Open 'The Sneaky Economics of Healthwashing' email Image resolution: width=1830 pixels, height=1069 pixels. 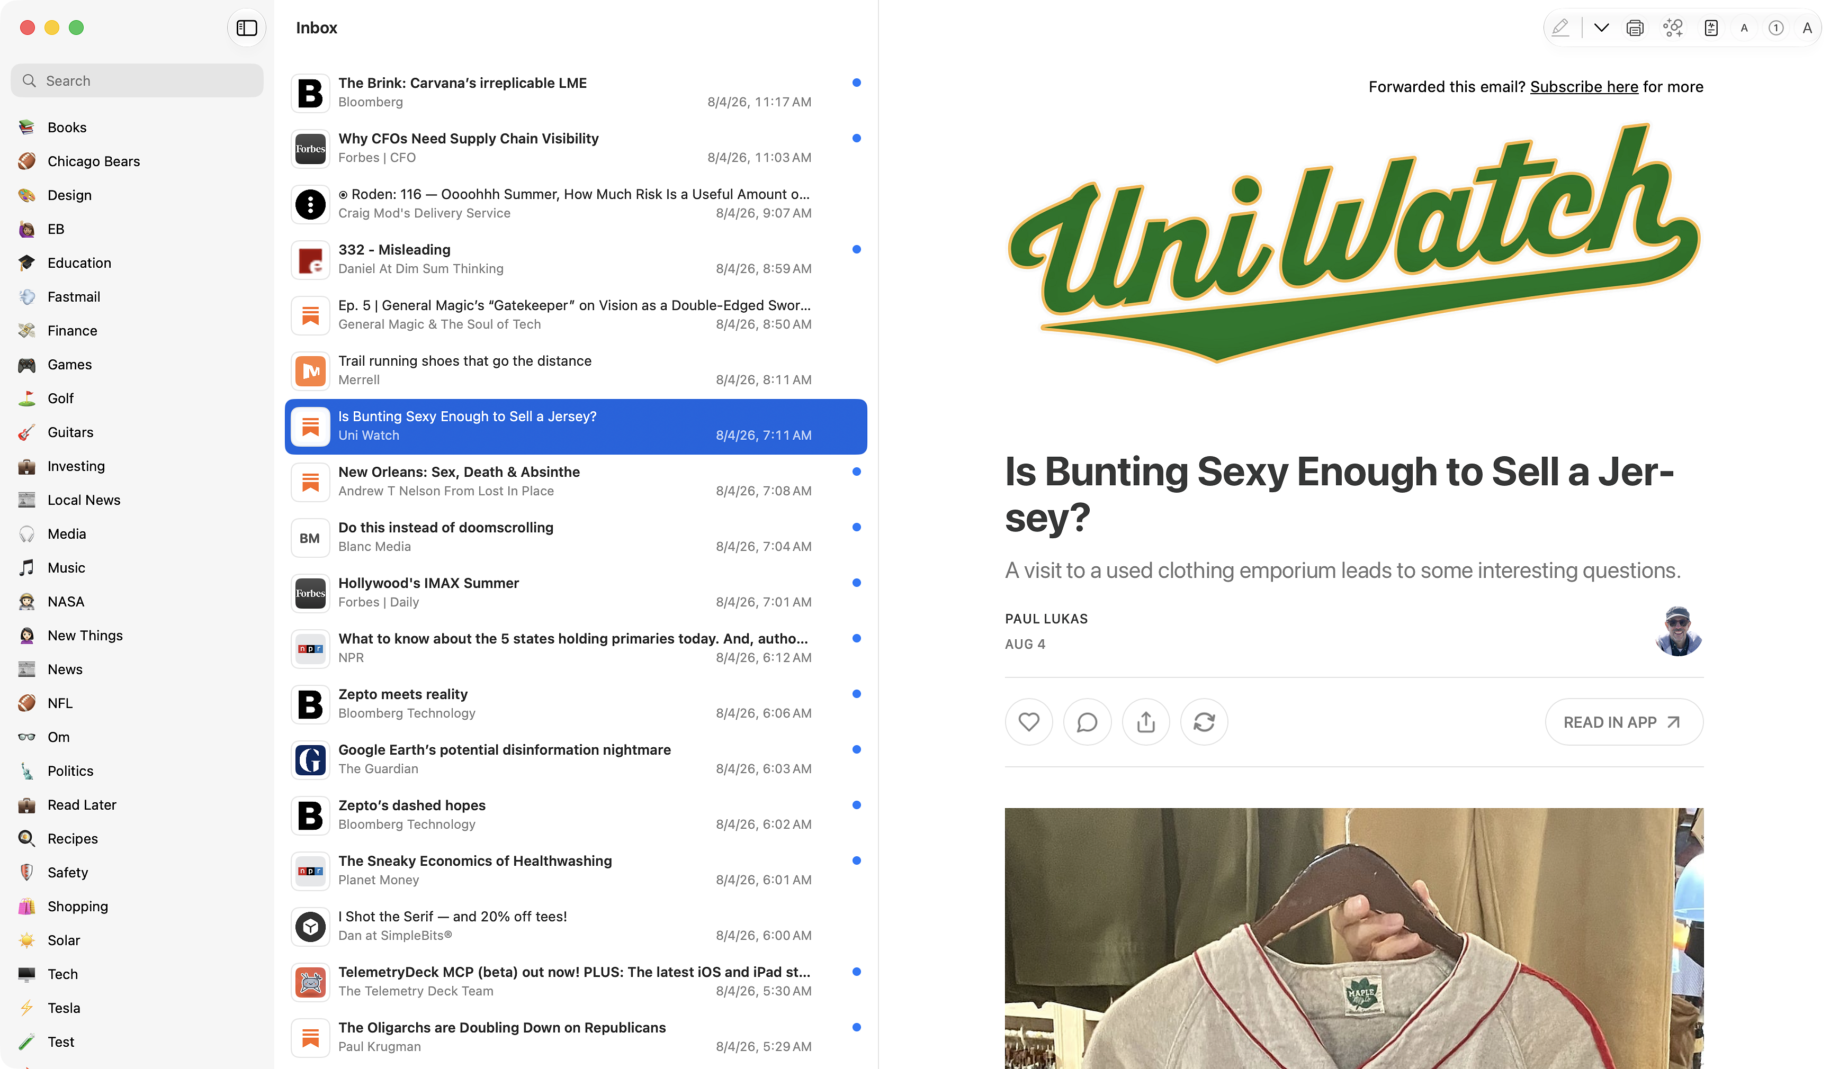click(x=576, y=871)
